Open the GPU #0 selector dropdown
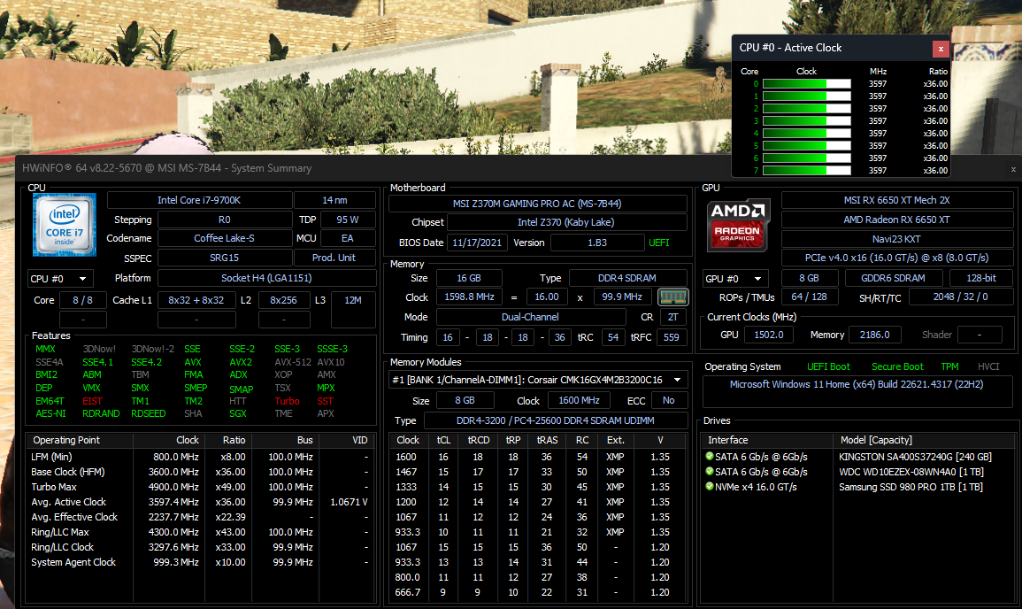Viewport: 1022px width, 609px height. click(736, 279)
